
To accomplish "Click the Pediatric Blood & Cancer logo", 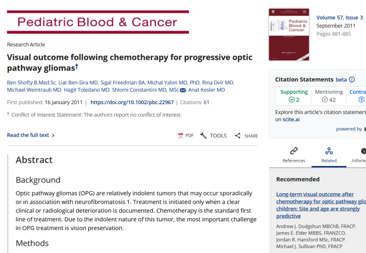I will (x=98, y=22).
